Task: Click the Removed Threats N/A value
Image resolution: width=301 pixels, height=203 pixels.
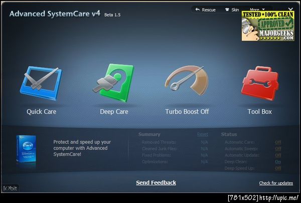Action: click(204, 142)
